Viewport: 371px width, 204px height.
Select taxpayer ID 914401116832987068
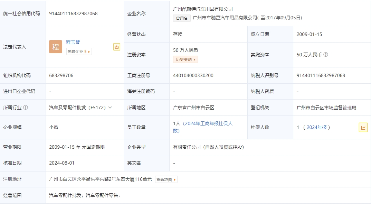321,76
